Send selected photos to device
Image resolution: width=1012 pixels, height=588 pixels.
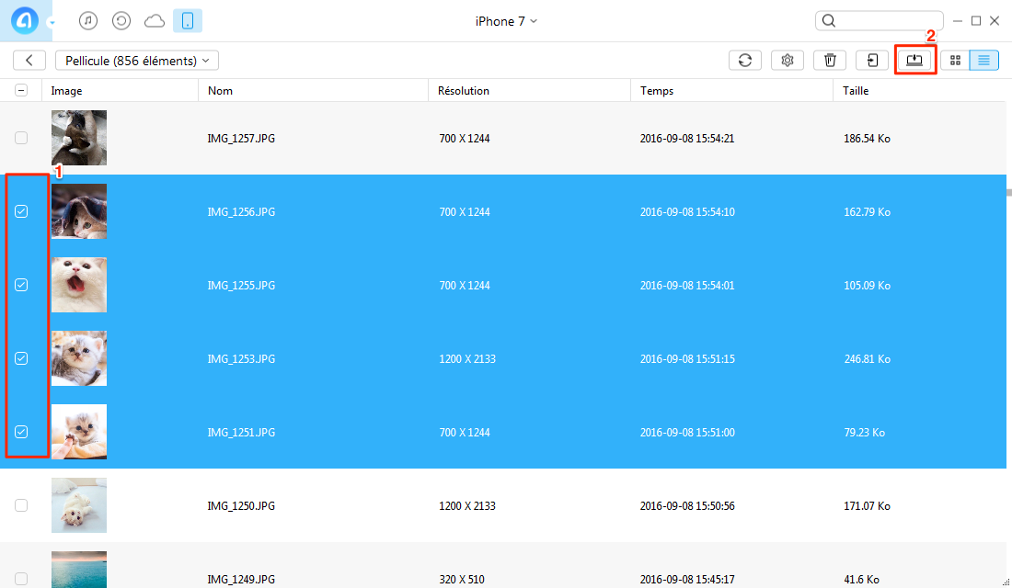pyautogui.click(x=872, y=60)
